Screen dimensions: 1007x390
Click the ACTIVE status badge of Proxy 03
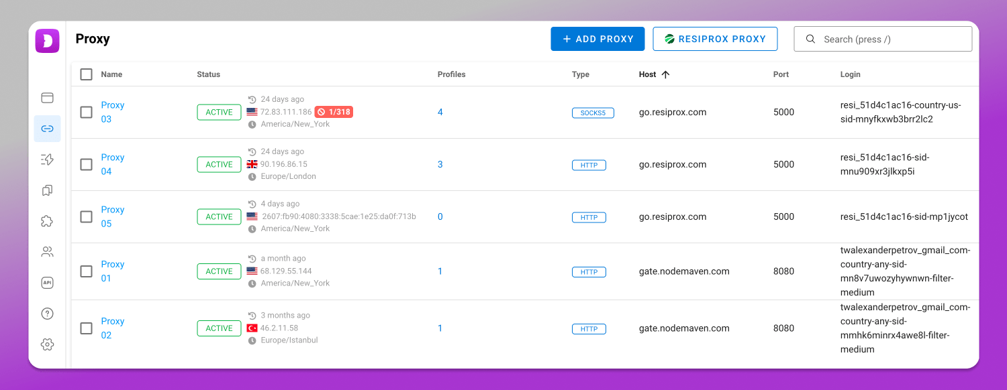219,112
